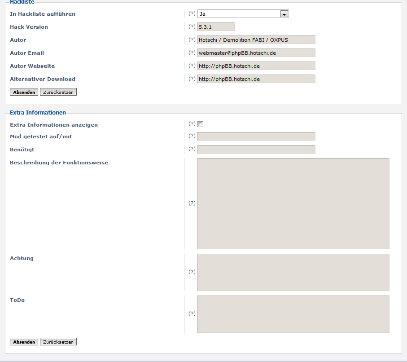Open the Autor field help tooltip
Viewport: 407px width, 362px height.
192,40
